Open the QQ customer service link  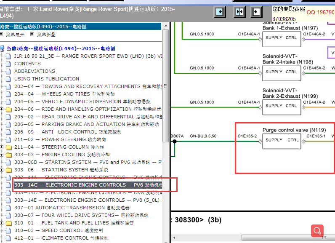(321, 13)
